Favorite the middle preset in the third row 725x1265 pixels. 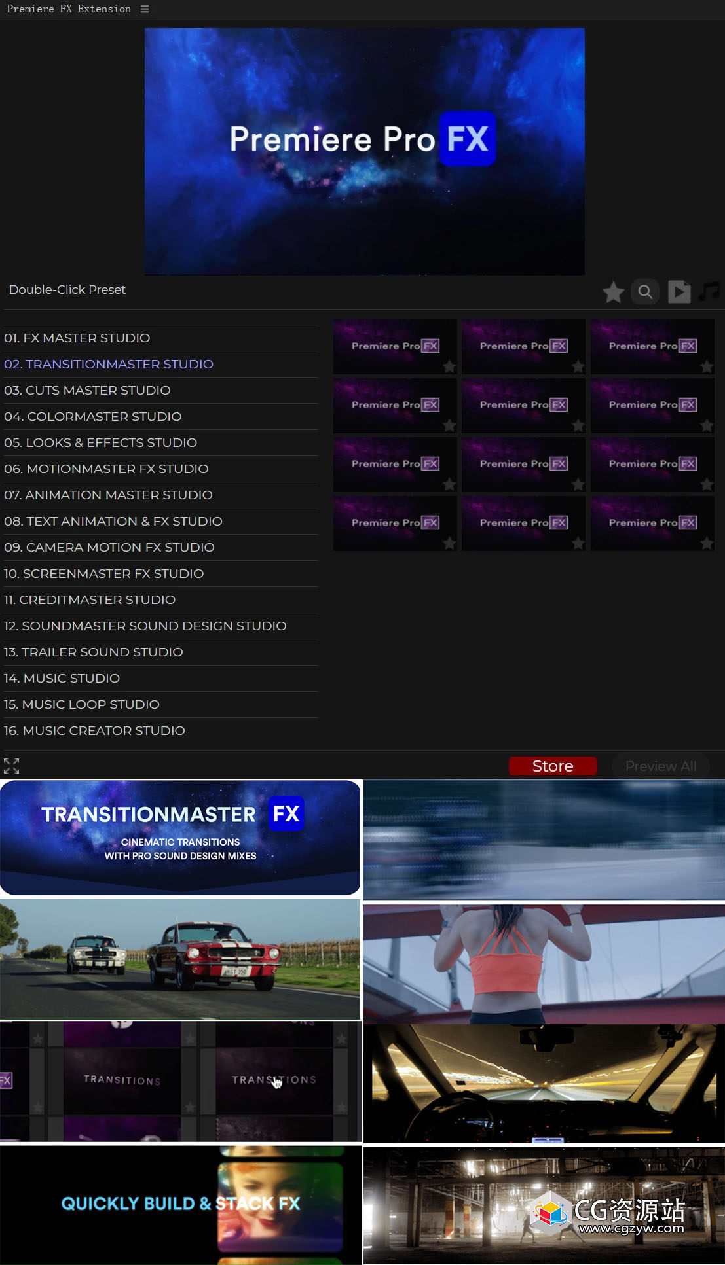click(578, 484)
